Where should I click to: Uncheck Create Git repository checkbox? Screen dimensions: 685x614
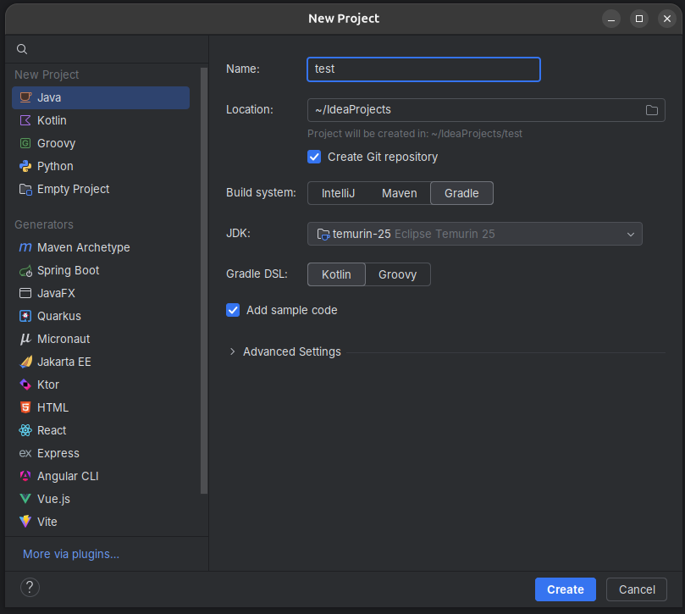[x=314, y=157]
